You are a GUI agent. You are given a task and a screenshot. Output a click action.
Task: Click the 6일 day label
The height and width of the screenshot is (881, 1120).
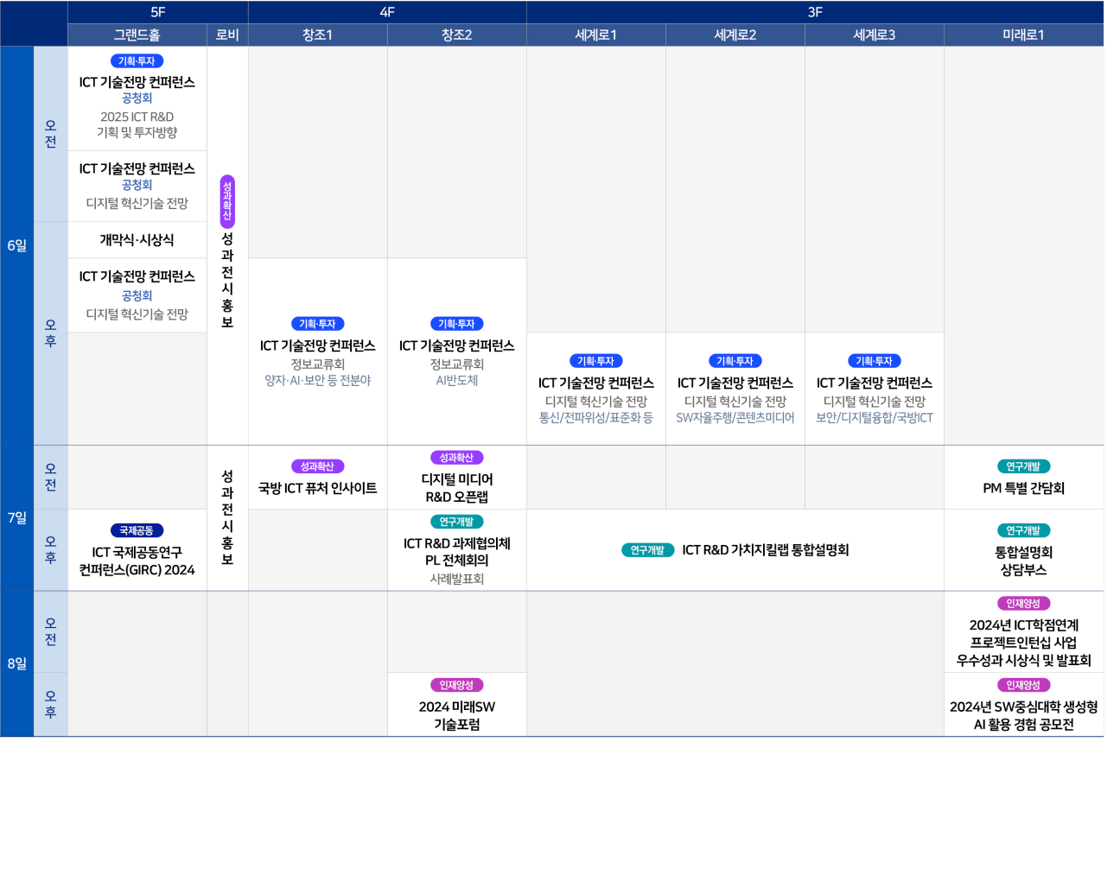[17, 245]
